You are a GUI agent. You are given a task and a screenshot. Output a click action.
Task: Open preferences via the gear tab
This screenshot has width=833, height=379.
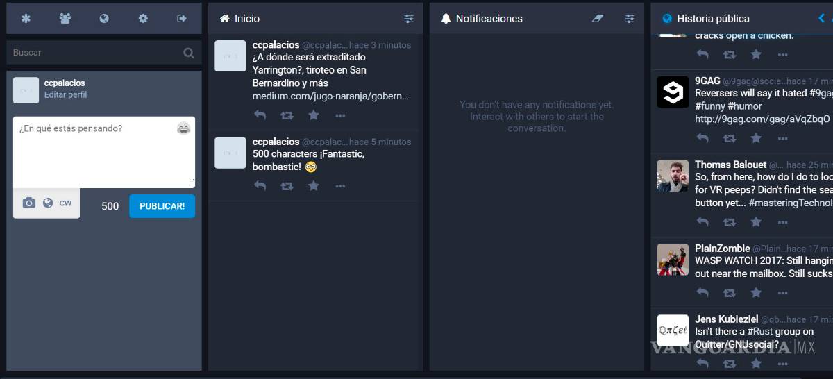(x=143, y=19)
